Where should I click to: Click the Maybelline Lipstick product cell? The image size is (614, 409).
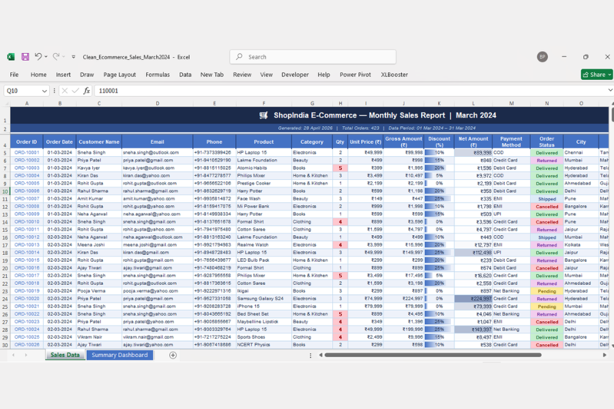point(263,322)
